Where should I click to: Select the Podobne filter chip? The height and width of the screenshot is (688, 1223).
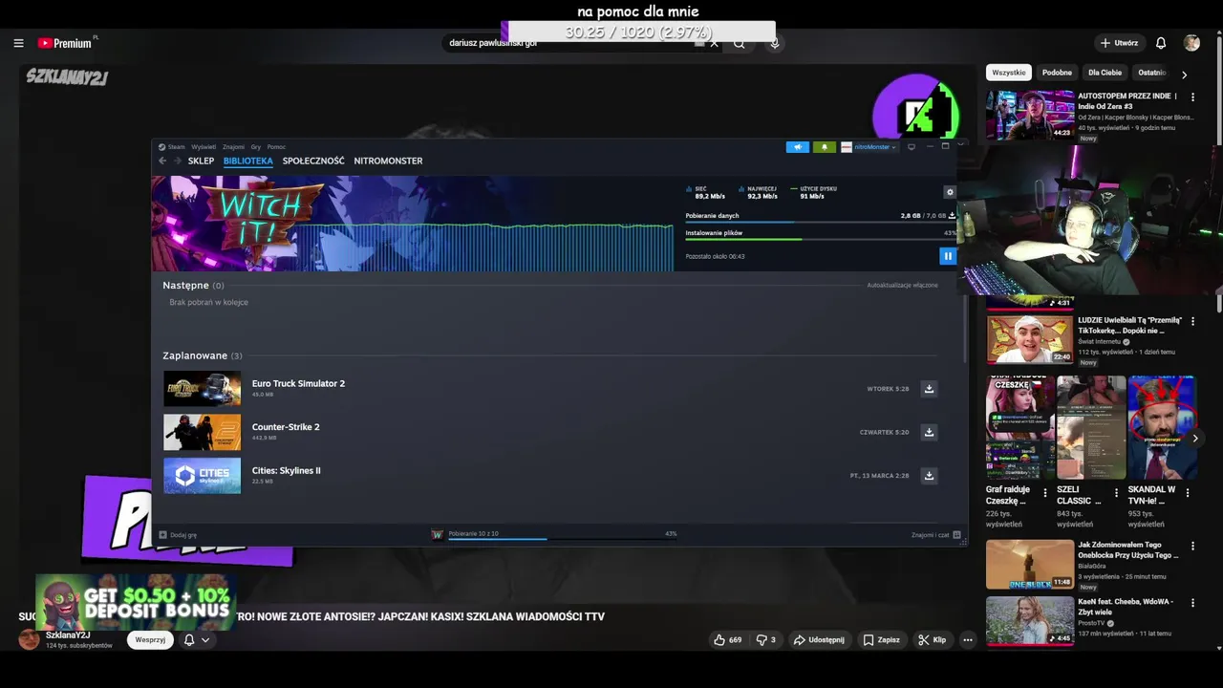click(x=1057, y=73)
